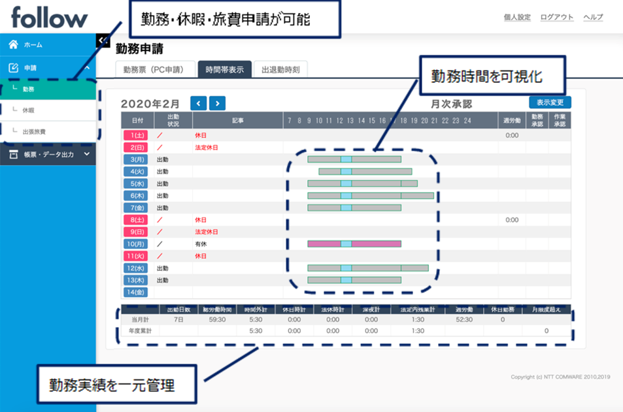Select the 3(月) date badge
The image size is (623, 412).
[135, 159]
